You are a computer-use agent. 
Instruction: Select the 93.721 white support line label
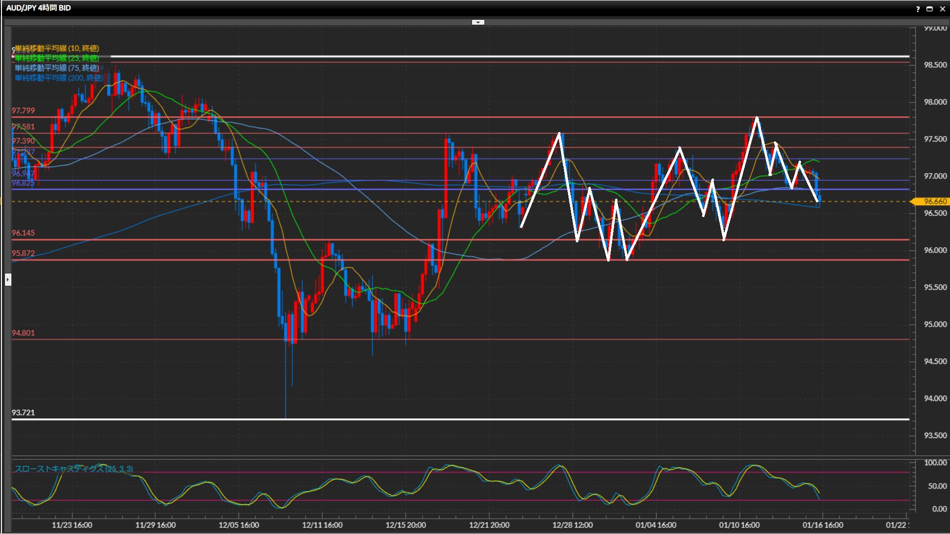pyautogui.click(x=23, y=412)
